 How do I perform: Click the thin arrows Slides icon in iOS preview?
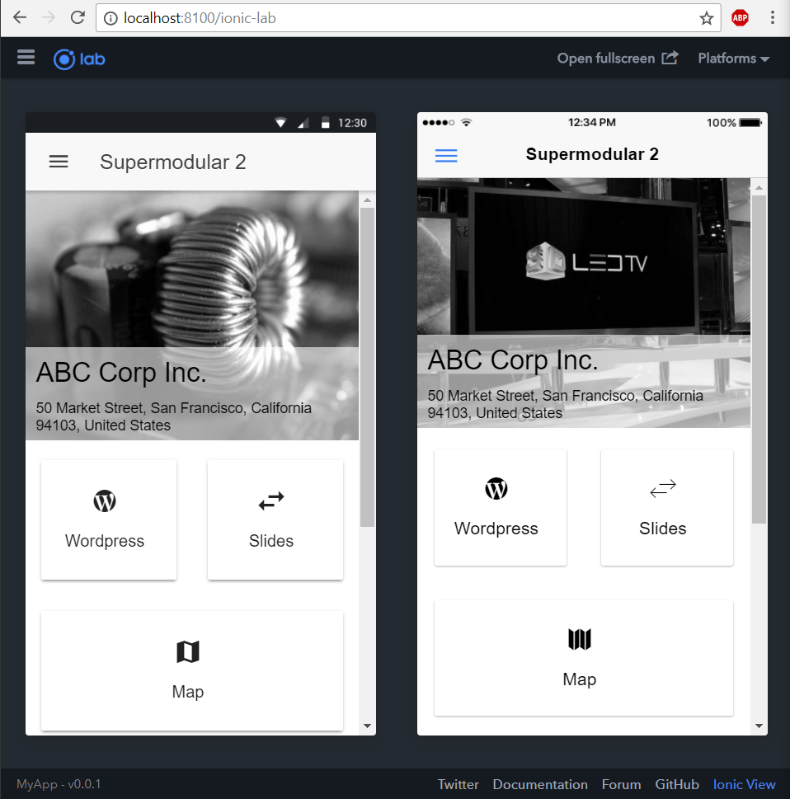663,489
